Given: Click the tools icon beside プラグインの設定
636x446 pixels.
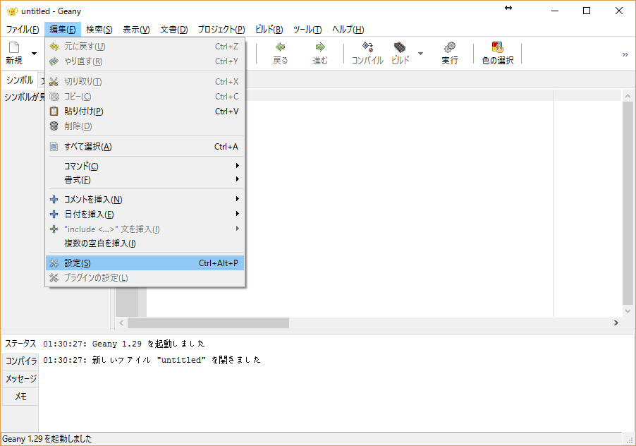Looking at the screenshot, I should coord(54,277).
